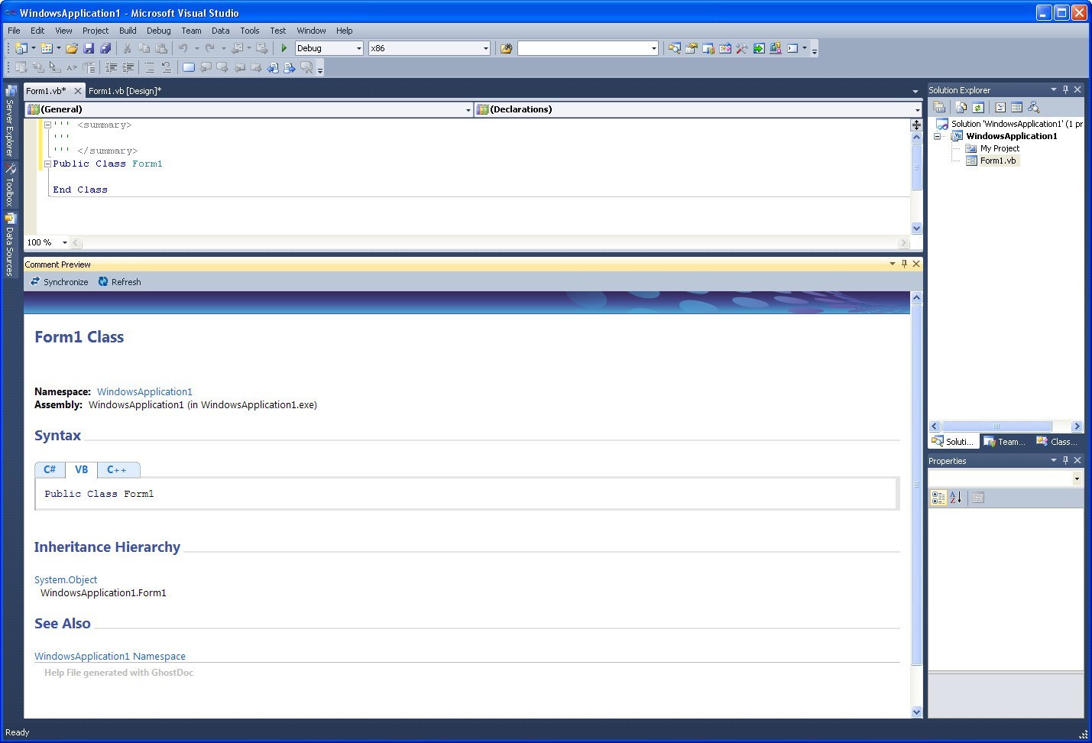Click the Find in Files icon
Image resolution: width=1092 pixels, height=743 pixels.
coord(506,48)
